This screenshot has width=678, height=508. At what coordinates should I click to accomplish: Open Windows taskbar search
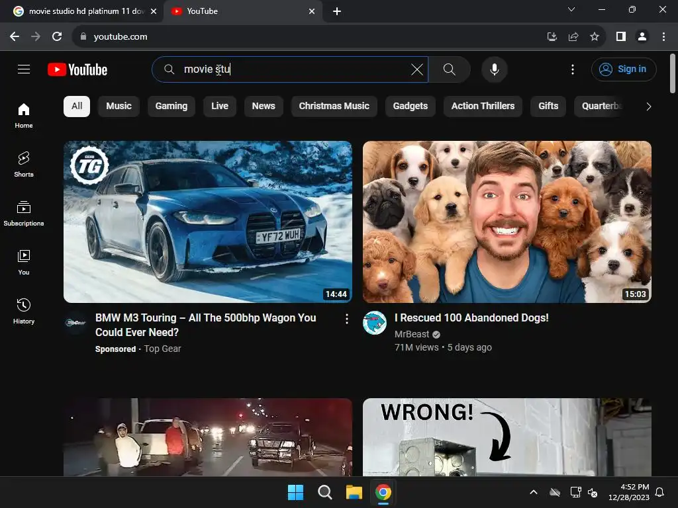324,492
